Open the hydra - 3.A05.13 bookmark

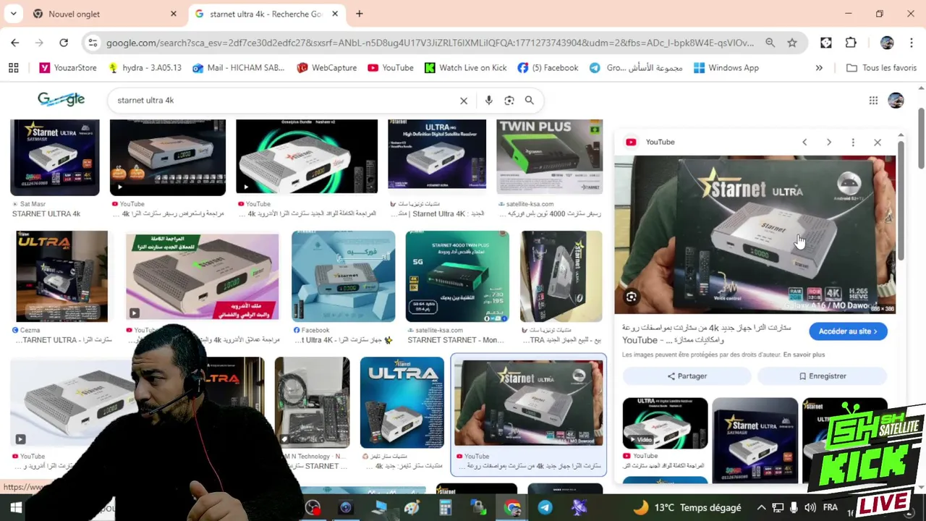144,68
